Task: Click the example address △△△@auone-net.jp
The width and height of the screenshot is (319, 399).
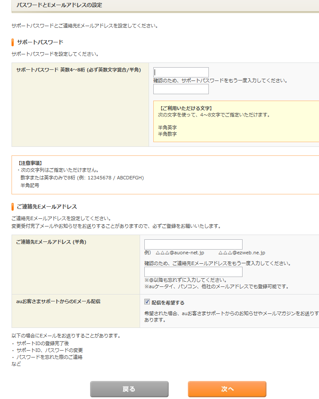Action: (180, 253)
